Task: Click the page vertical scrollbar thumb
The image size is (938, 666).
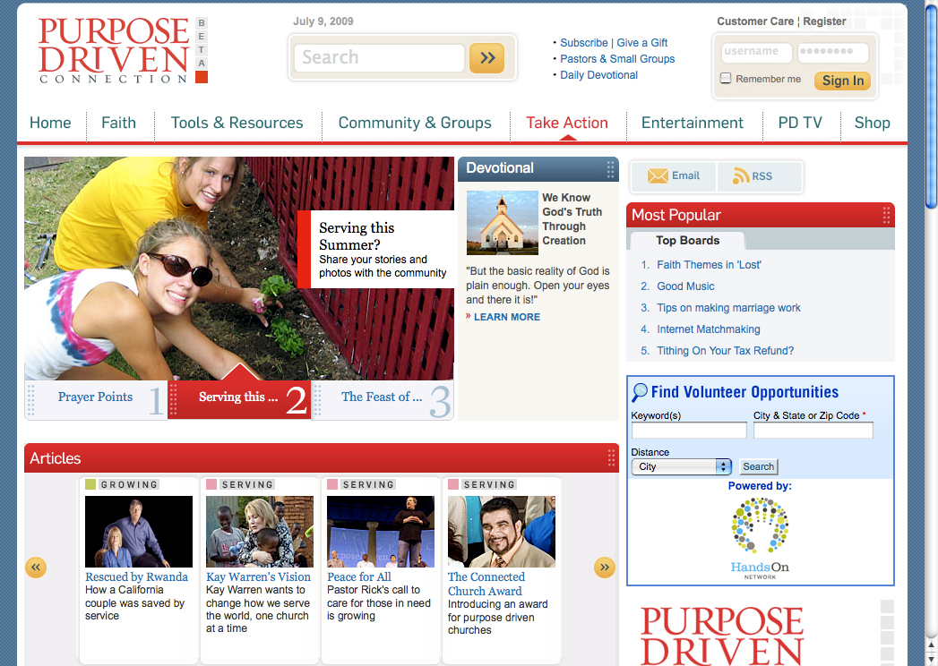Action: [x=930, y=107]
